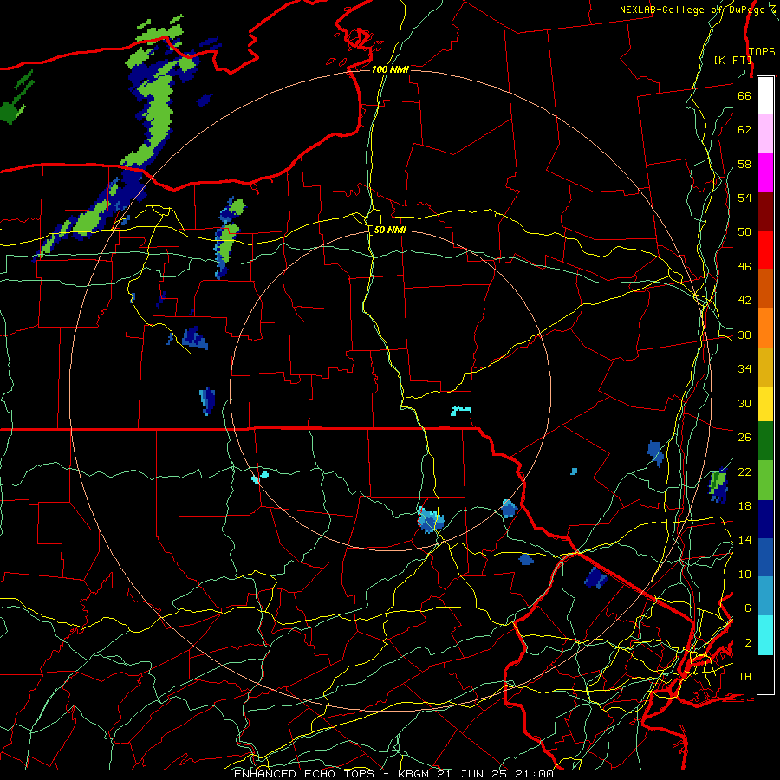Click the dark orange legend swatch
The width and height of the screenshot is (780, 780).
coord(765,289)
